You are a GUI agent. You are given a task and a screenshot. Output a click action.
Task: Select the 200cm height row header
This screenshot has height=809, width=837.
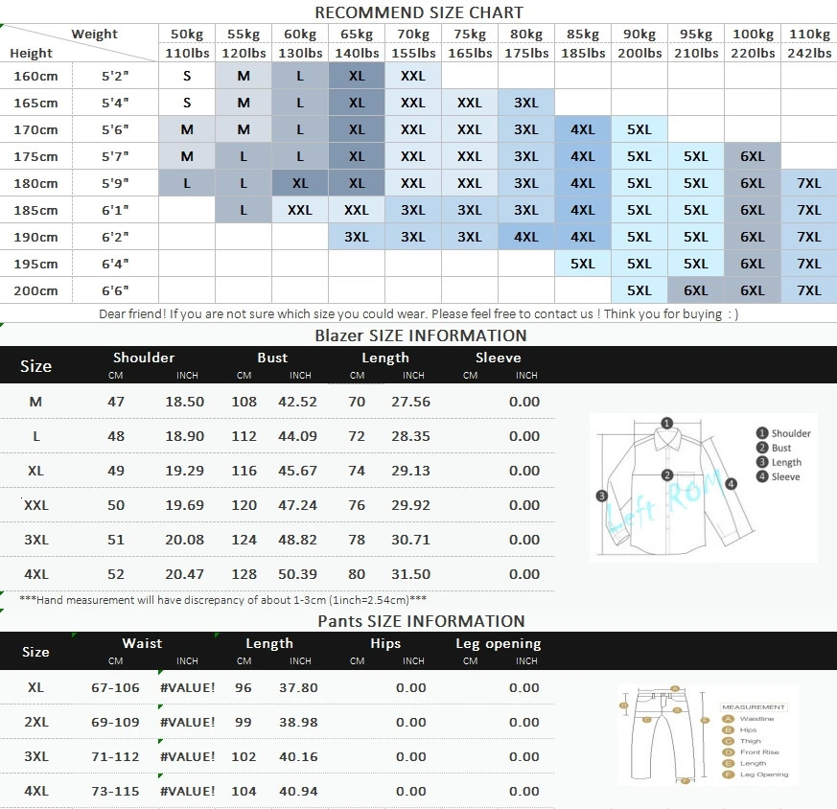click(35, 290)
